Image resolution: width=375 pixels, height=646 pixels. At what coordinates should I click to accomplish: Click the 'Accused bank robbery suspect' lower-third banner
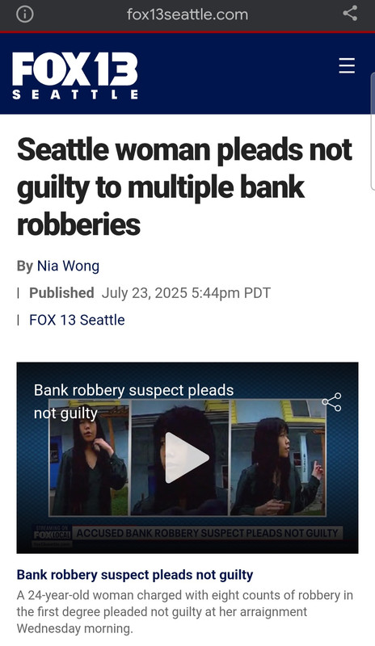(207, 533)
